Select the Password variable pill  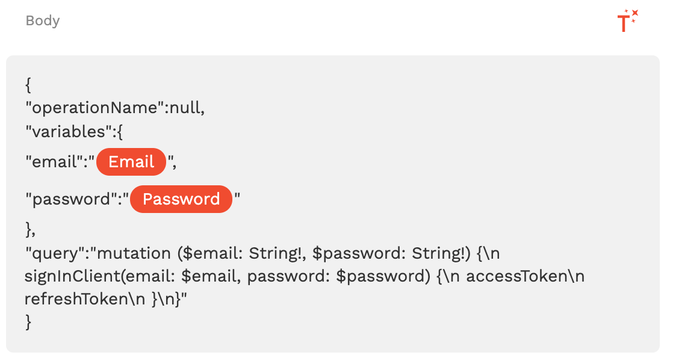point(181,199)
